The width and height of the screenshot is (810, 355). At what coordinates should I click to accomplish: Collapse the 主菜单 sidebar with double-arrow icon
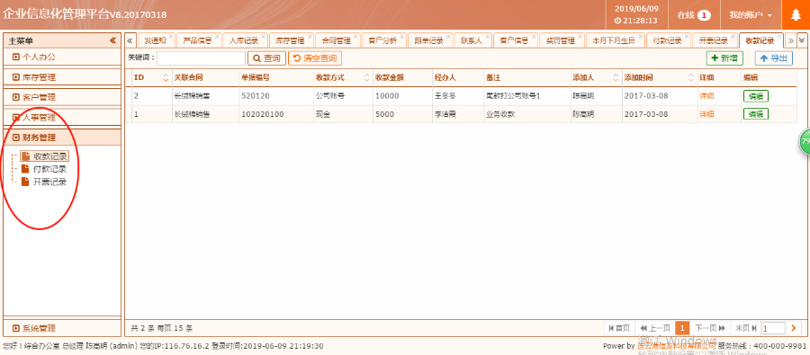[x=112, y=40]
